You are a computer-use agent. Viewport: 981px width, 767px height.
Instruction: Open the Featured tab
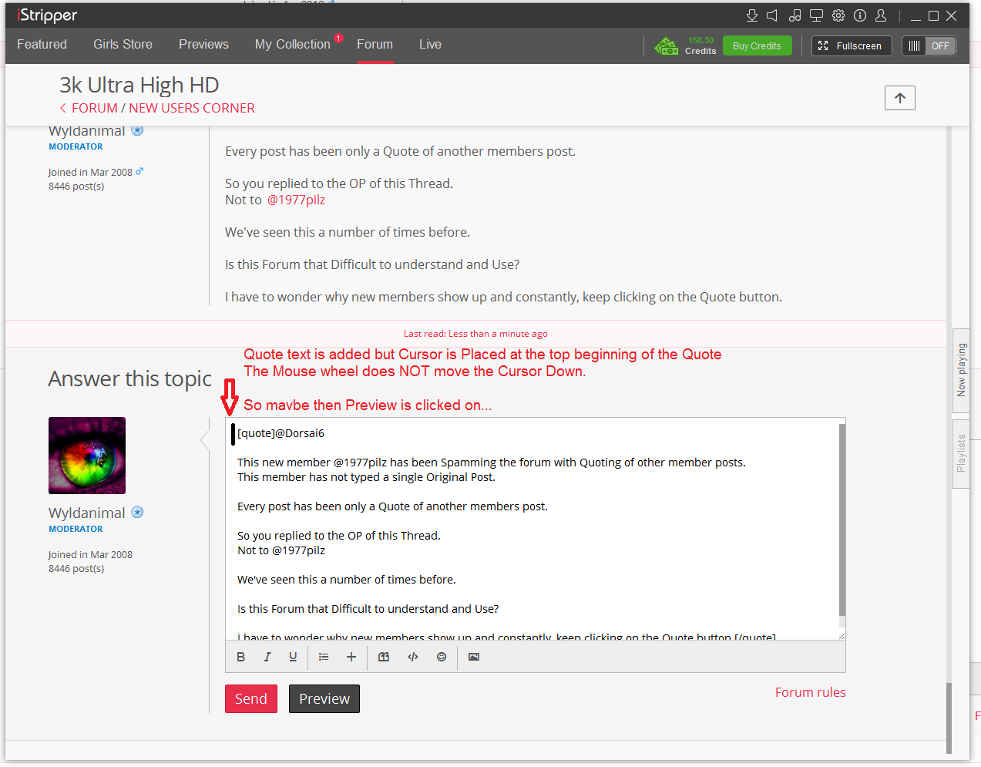[x=42, y=45]
